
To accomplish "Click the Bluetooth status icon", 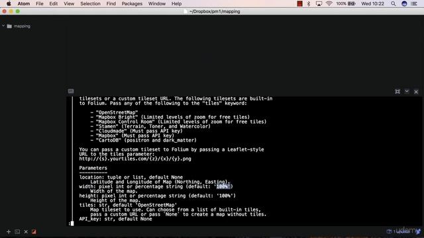I will click(309, 4).
